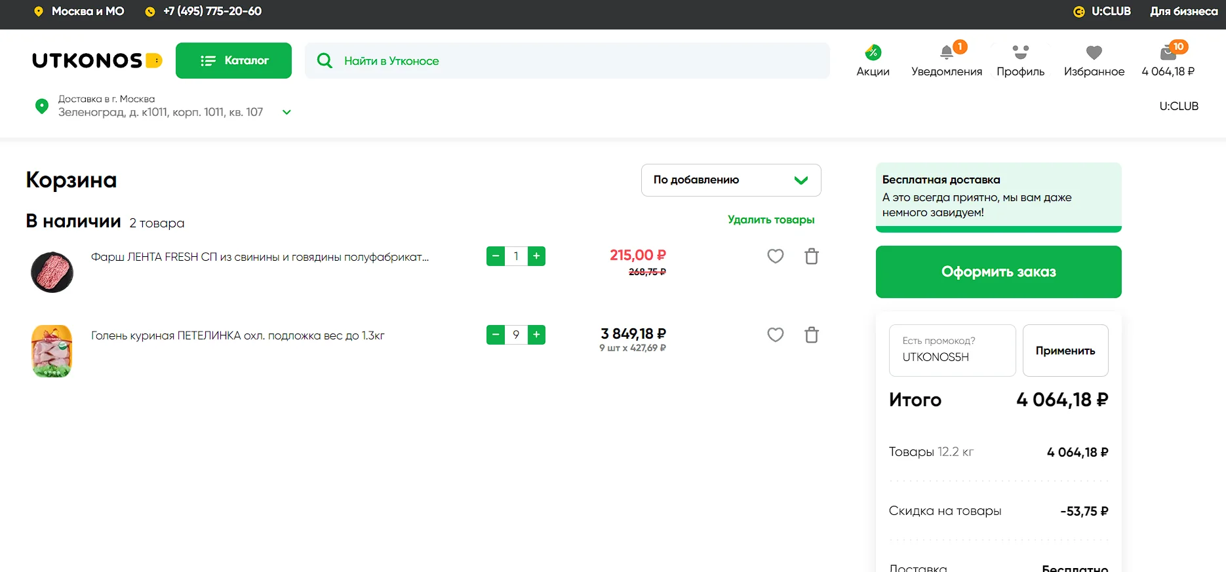This screenshot has width=1226, height=572.
Task: Delete the Фарш ЛЕНТА FRESH item with trash icon
Action: coord(812,256)
